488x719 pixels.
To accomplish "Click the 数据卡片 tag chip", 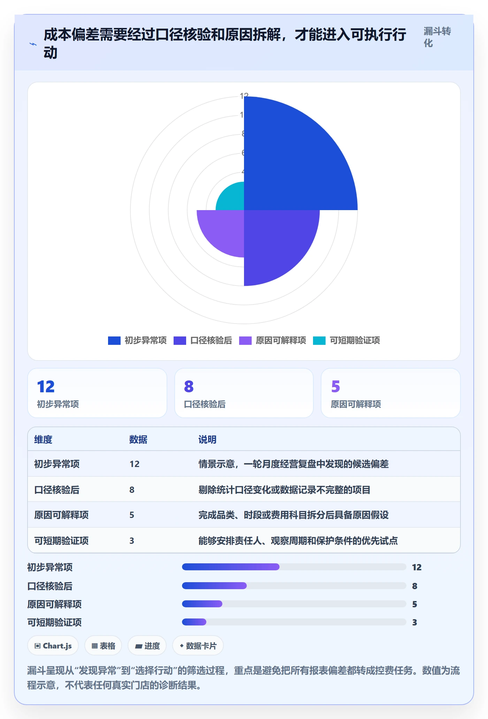I will [198, 646].
